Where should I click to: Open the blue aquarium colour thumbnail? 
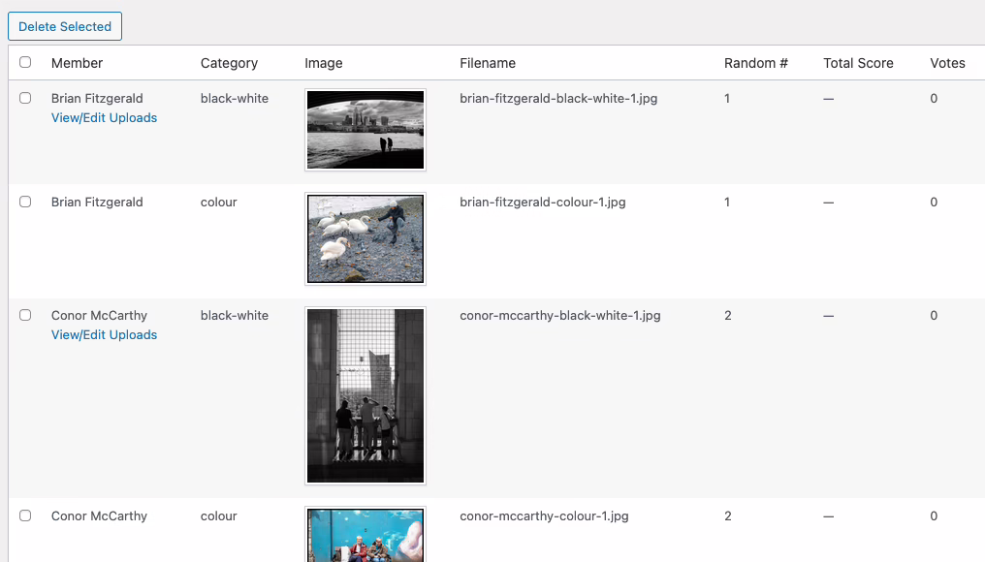tap(365, 535)
